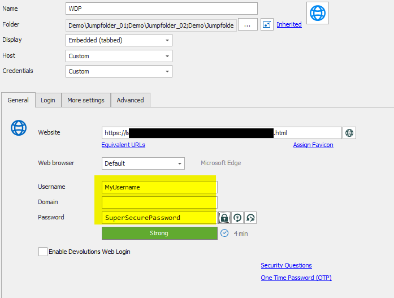The width and height of the screenshot is (394, 298).
Task: Click the password history icon
Action: (250, 218)
